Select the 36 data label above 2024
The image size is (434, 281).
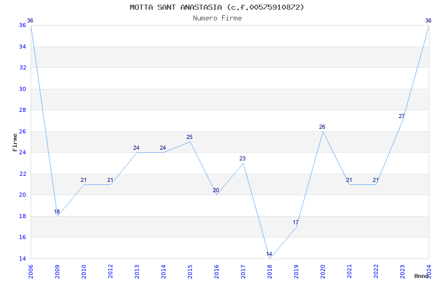[x=428, y=20]
